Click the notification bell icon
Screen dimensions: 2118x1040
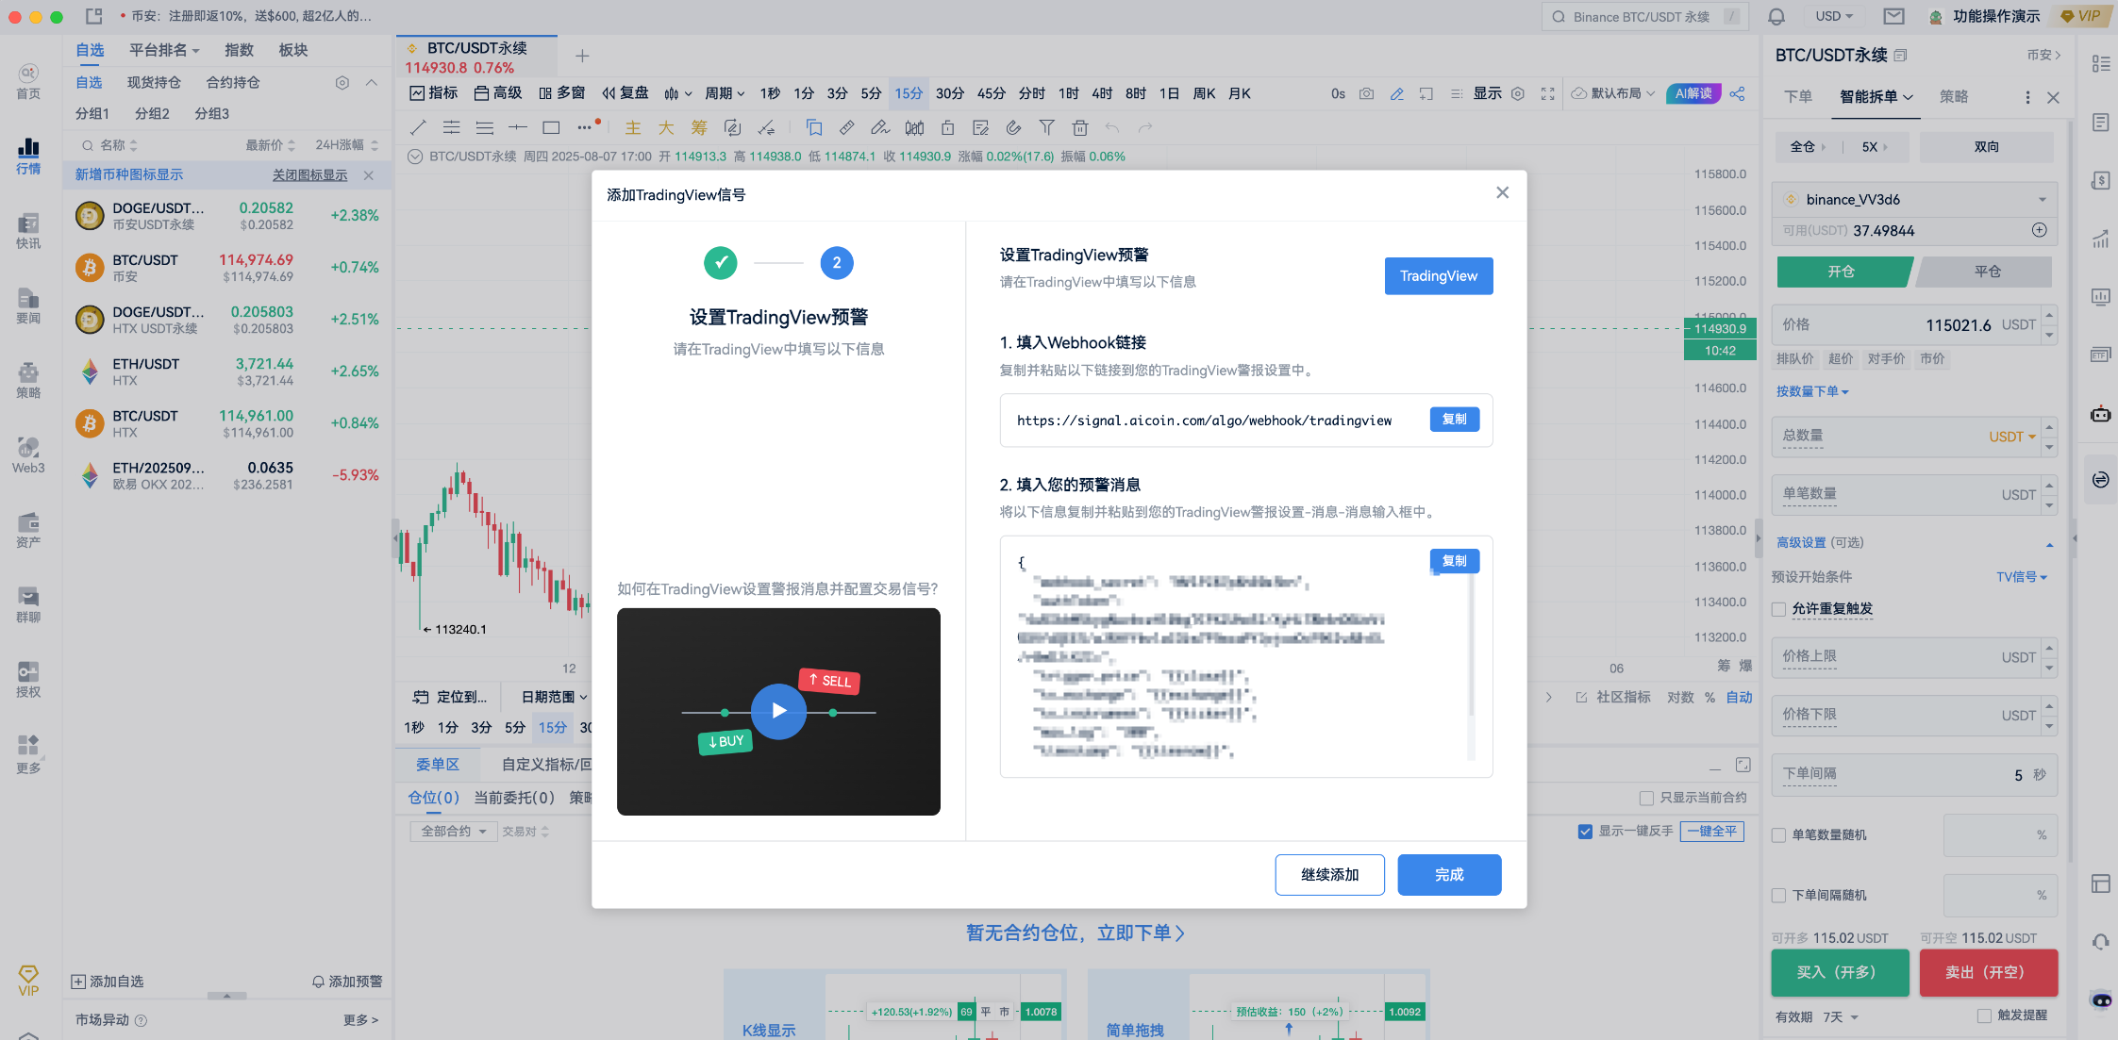point(1776,16)
